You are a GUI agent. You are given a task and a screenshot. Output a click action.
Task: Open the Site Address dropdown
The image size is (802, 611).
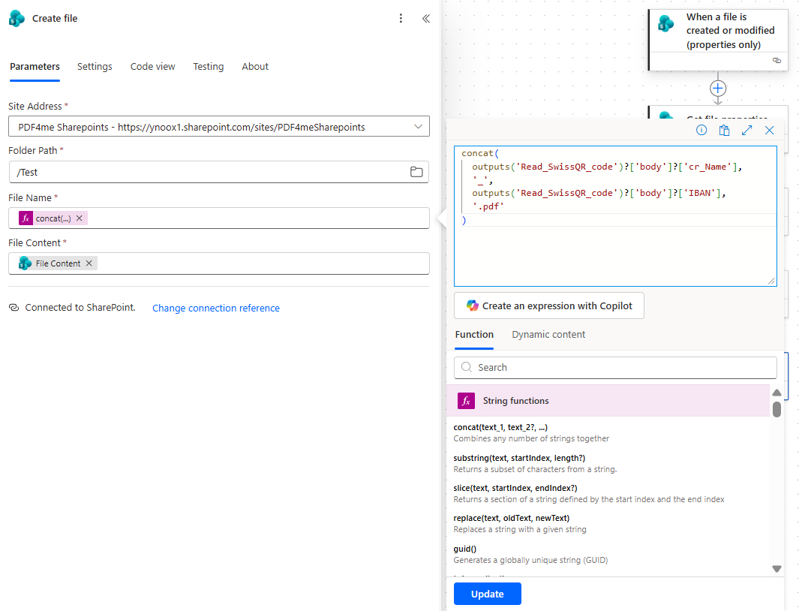pyautogui.click(x=418, y=127)
